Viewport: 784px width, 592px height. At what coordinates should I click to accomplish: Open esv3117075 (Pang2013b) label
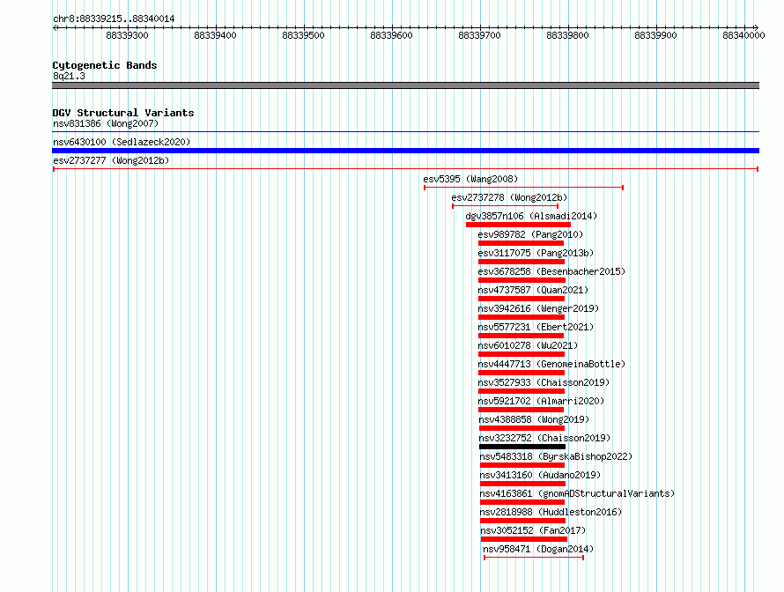536,253
